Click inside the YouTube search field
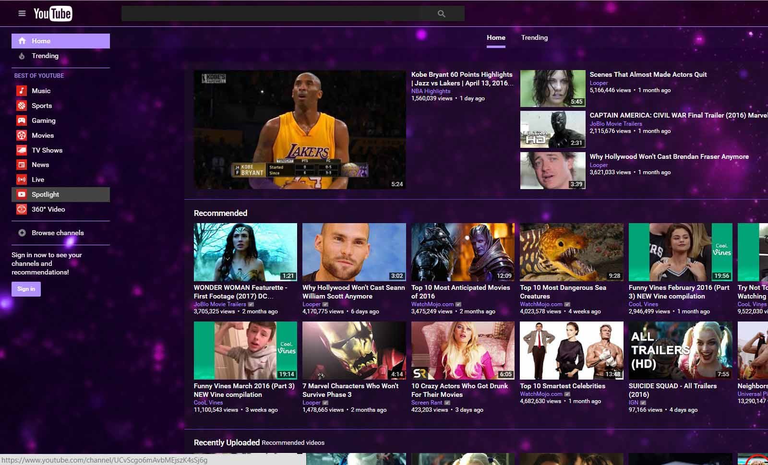Screen dimensions: 768x465 pos(271,14)
